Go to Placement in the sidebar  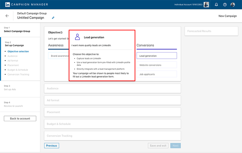[13, 65]
